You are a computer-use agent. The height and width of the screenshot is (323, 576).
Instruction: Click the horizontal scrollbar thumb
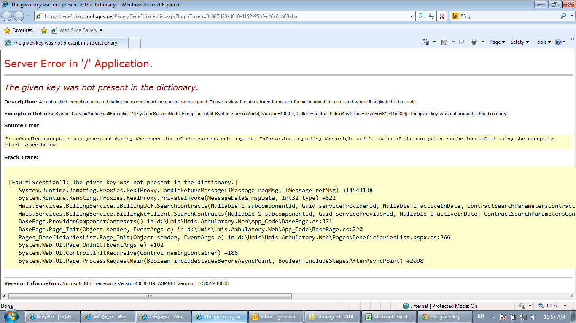150,296
